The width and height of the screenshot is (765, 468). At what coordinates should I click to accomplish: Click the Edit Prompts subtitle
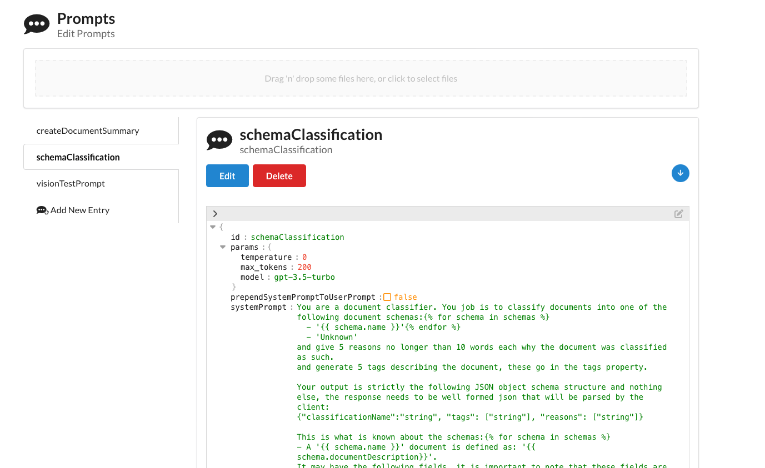[86, 34]
